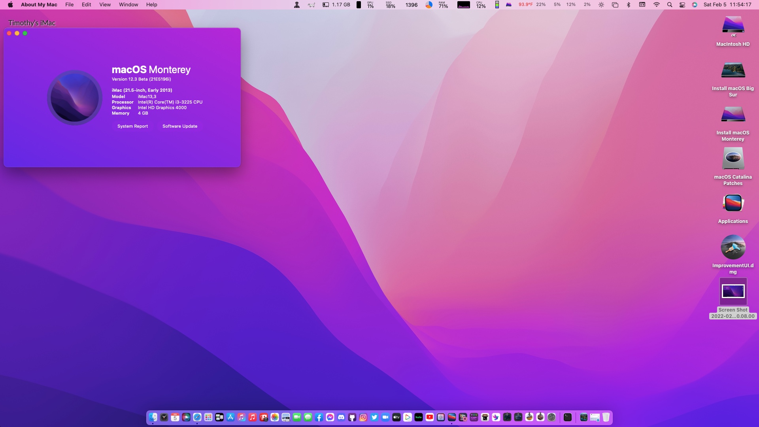
Task: Toggle Wi-Fi menu in menu bar
Action: (x=656, y=5)
